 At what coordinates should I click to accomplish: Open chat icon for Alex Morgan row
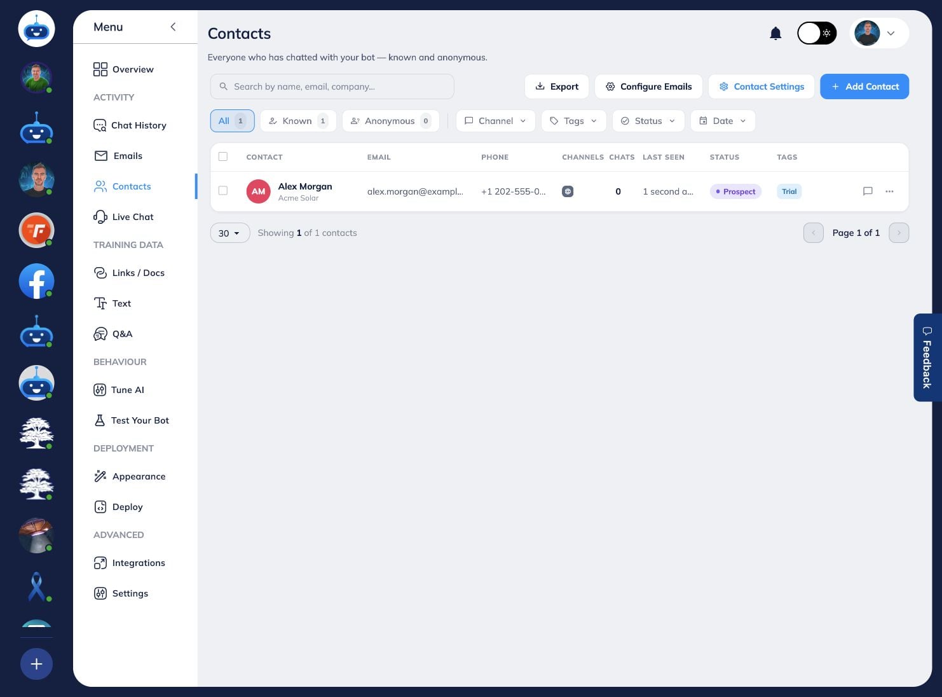(x=868, y=191)
